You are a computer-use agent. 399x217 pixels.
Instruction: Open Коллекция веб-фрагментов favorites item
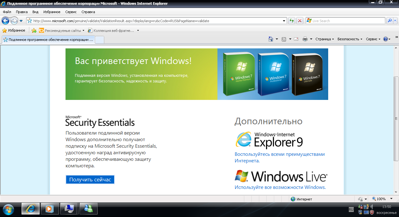pos(111,31)
